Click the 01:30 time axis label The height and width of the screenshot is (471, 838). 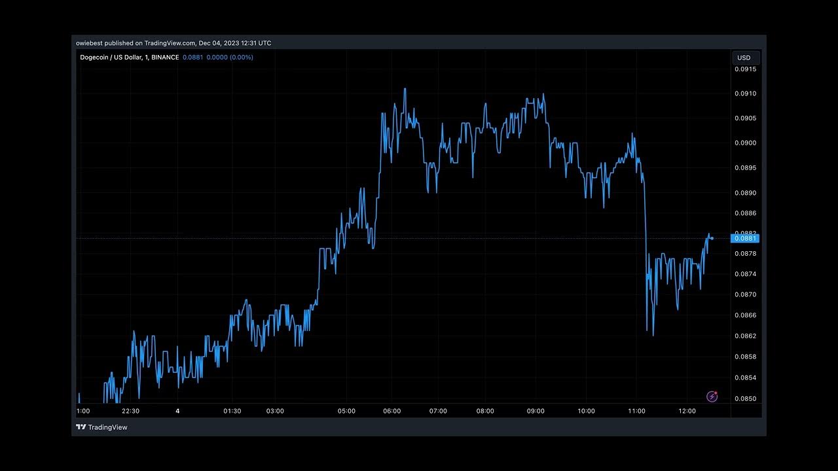click(232, 411)
